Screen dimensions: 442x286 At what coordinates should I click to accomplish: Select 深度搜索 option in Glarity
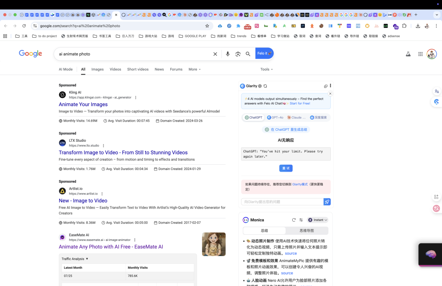[x=318, y=118]
